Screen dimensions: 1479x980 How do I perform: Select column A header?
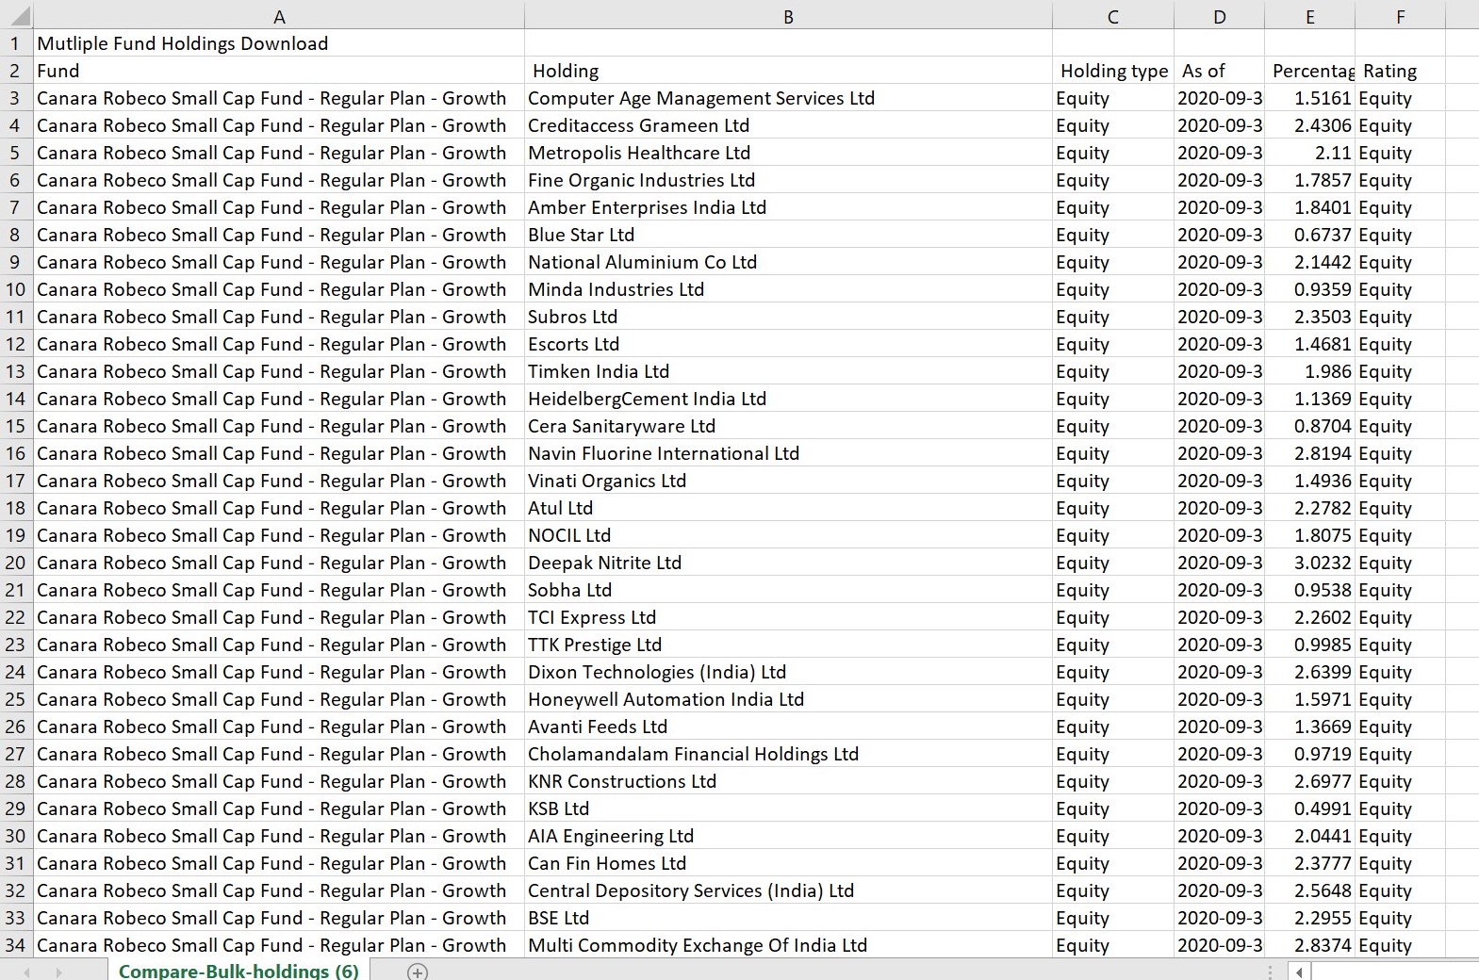point(279,16)
